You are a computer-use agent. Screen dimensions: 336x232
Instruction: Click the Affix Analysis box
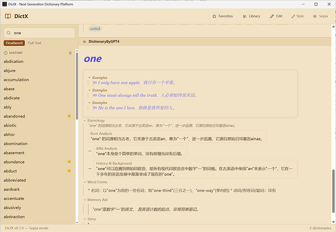pyautogui.click(x=140, y=152)
